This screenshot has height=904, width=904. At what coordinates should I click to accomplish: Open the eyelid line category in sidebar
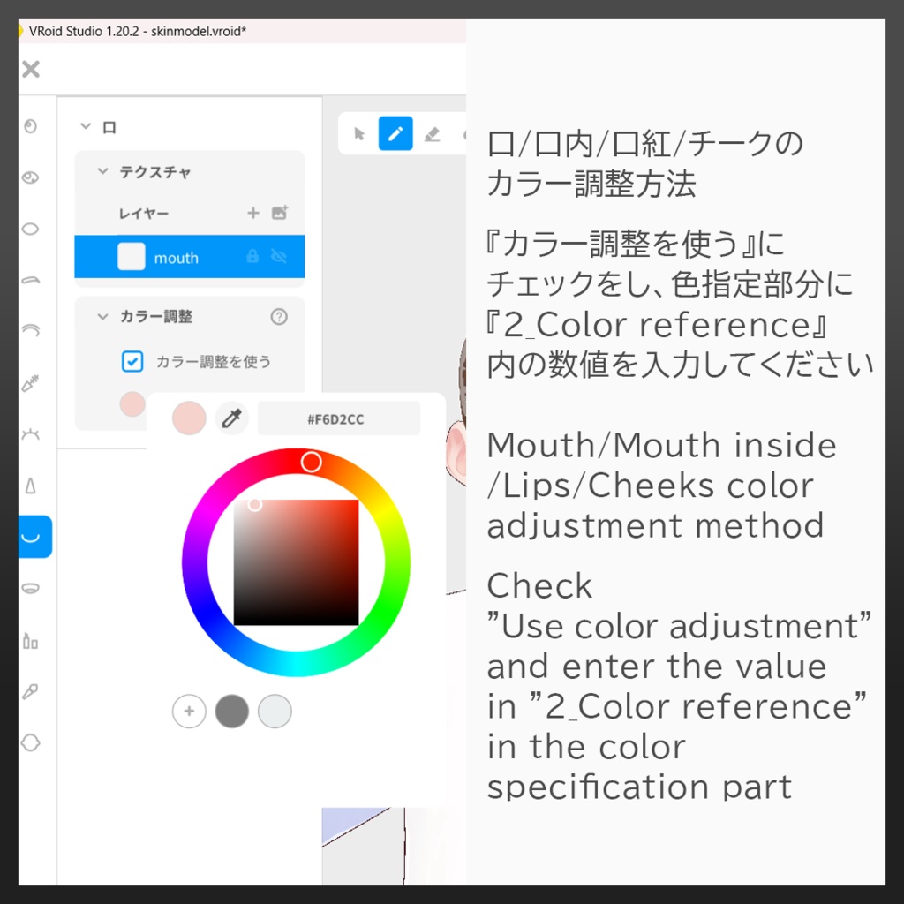[x=31, y=330]
